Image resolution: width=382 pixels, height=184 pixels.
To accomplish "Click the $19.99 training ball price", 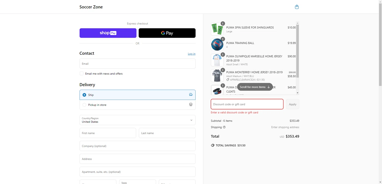I will point(292,43).
